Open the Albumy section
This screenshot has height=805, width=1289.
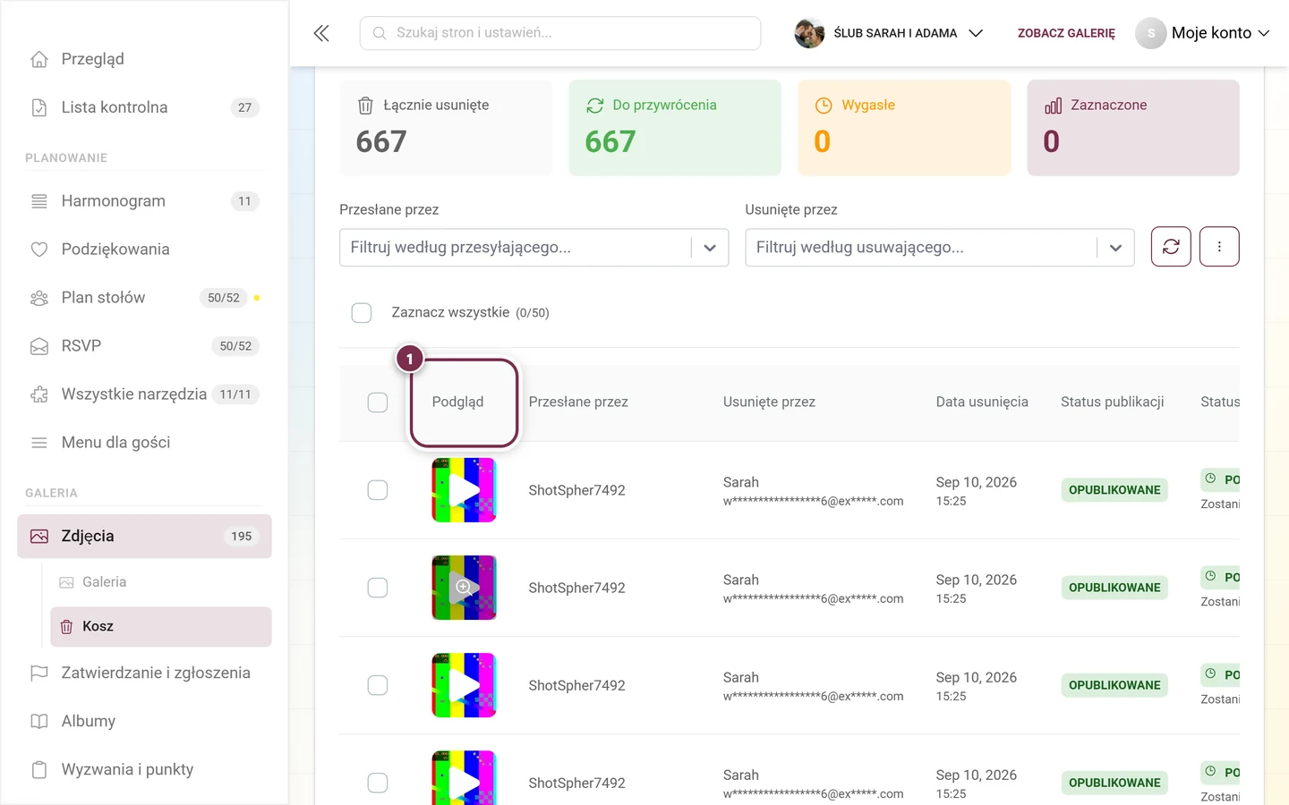point(144,721)
